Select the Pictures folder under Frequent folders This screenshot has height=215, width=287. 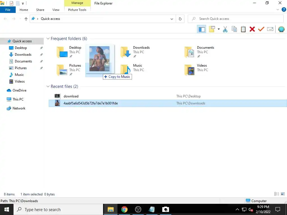pyautogui.click(x=69, y=70)
